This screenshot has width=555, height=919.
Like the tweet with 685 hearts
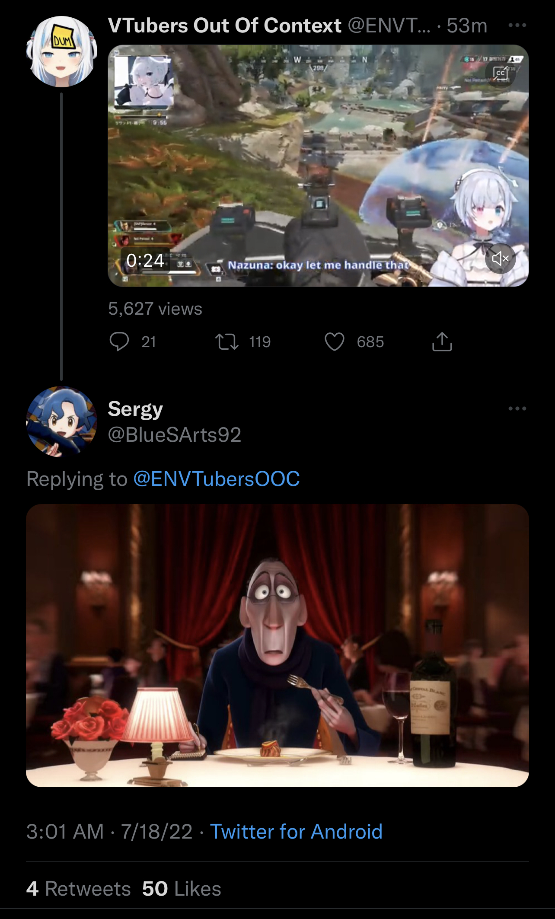pyautogui.click(x=334, y=341)
